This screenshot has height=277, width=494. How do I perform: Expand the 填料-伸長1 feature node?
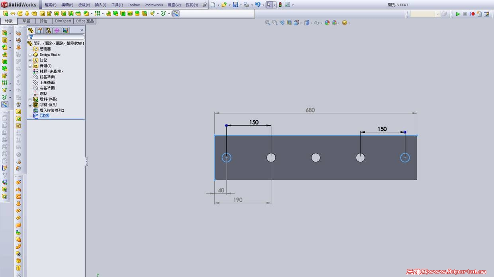30,99
